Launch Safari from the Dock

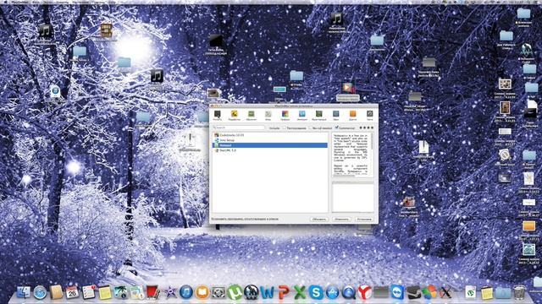[x=40, y=292]
